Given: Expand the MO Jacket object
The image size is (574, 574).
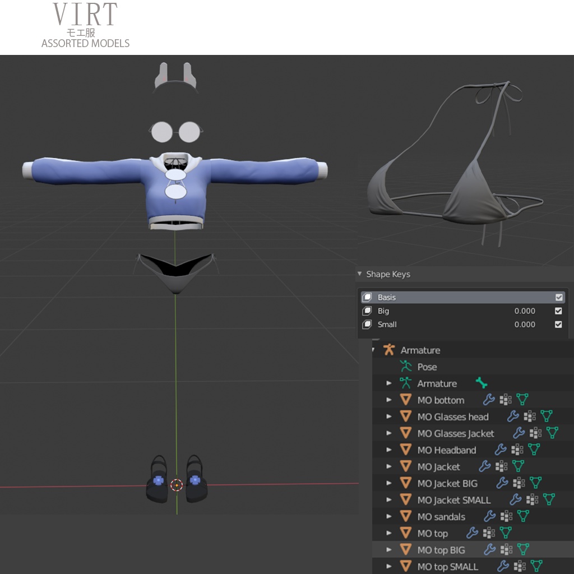Looking at the screenshot, I should 389,466.
